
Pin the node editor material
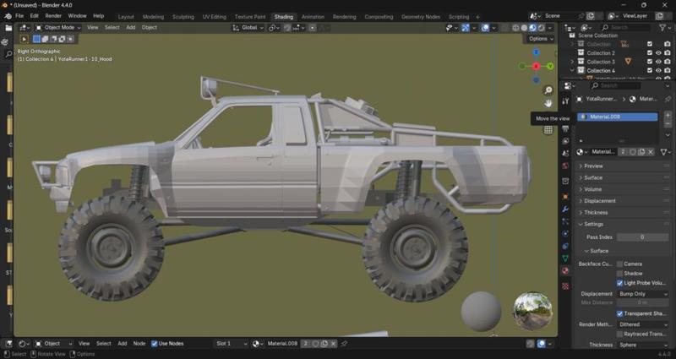pyautogui.click(x=344, y=344)
